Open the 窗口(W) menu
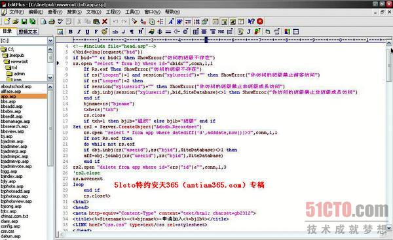 [x=152, y=12]
